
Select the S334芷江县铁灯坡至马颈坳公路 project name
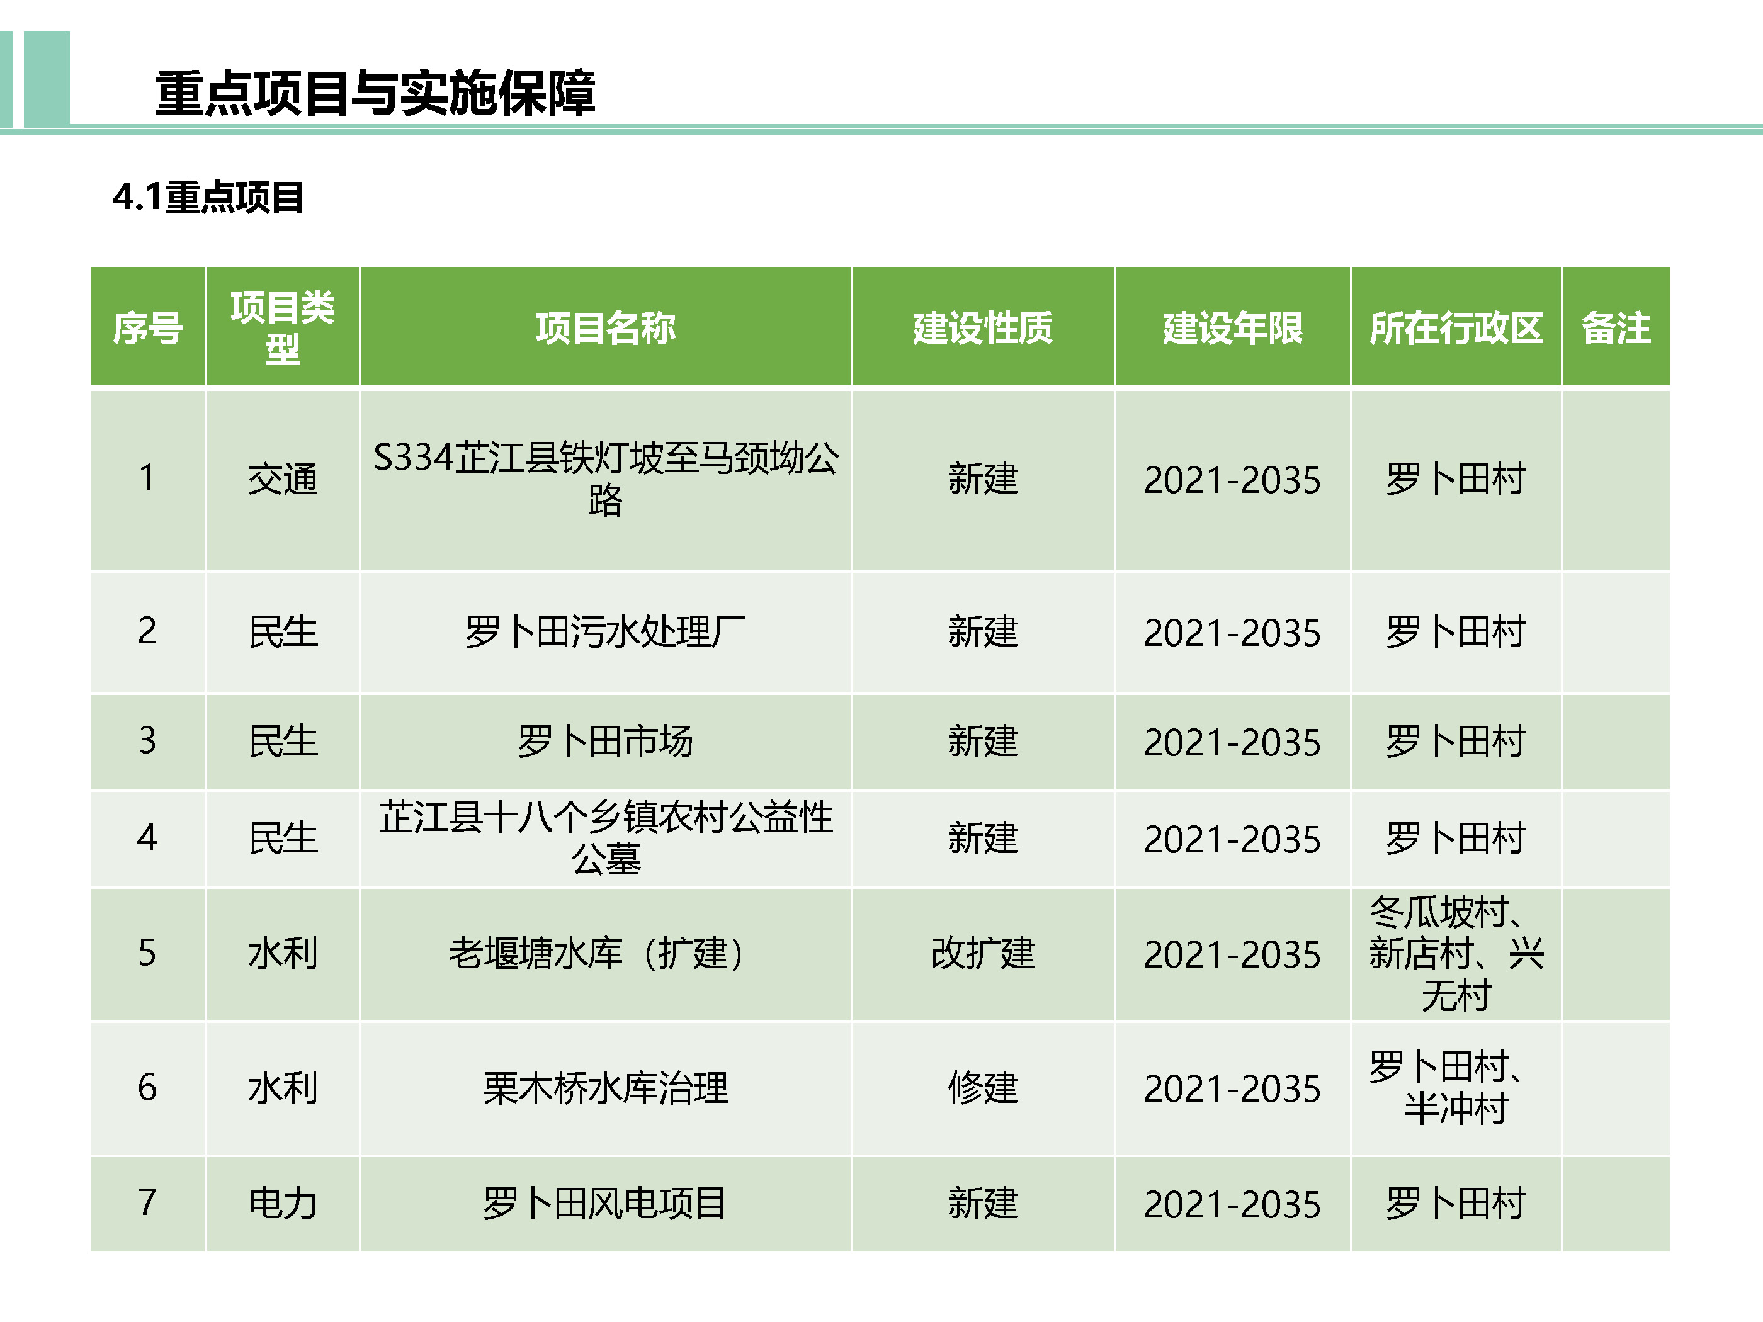[x=606, y=479]
